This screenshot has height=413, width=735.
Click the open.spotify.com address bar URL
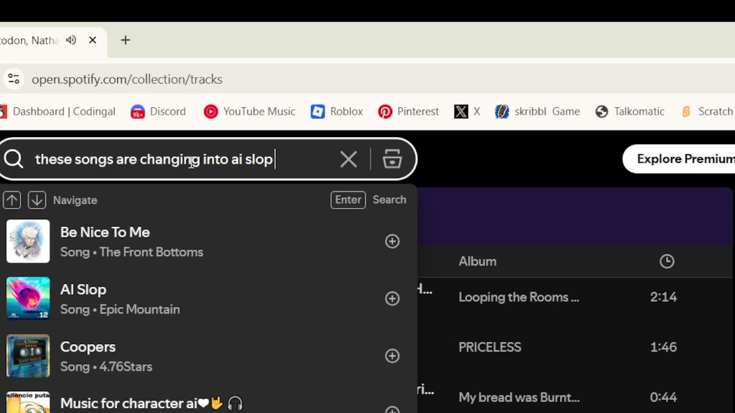(x=127, y=79)
